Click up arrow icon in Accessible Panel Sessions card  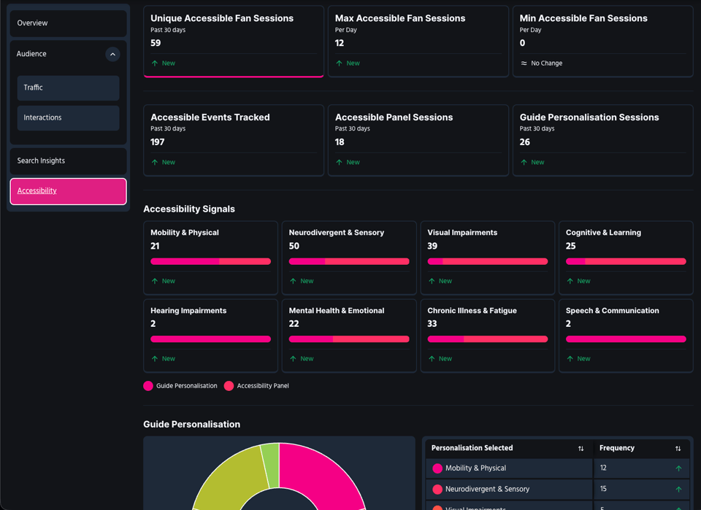pos(340,162)
